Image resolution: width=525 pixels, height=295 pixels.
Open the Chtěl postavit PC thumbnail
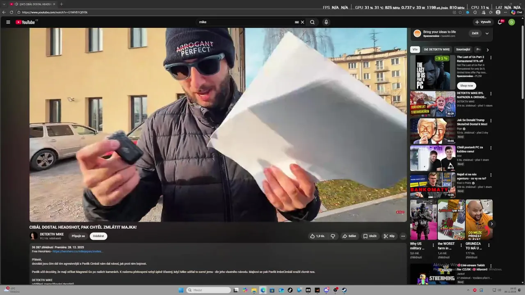click(x=432, y=158)
